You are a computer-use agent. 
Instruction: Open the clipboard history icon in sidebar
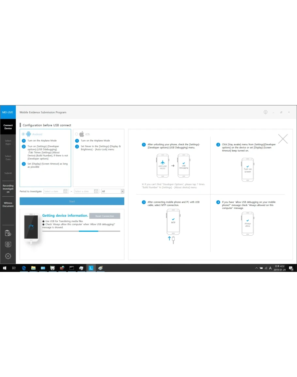tap(8, 233)
